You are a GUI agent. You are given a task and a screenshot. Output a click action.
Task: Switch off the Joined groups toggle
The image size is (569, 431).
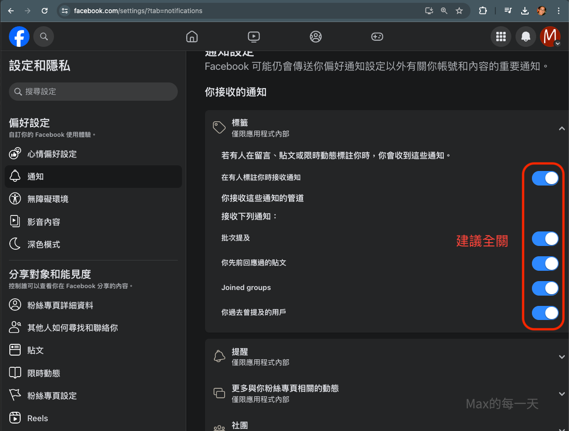545,288
